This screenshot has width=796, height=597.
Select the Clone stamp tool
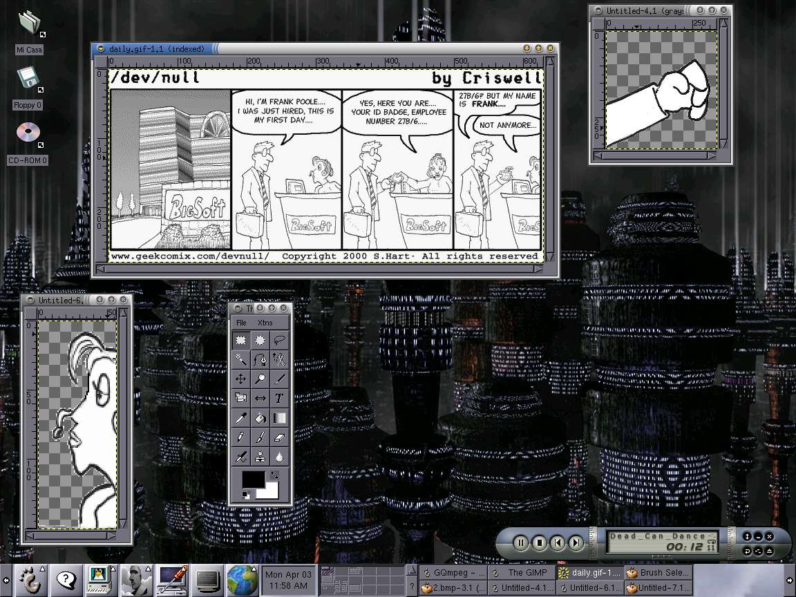(x=260, y=457)
